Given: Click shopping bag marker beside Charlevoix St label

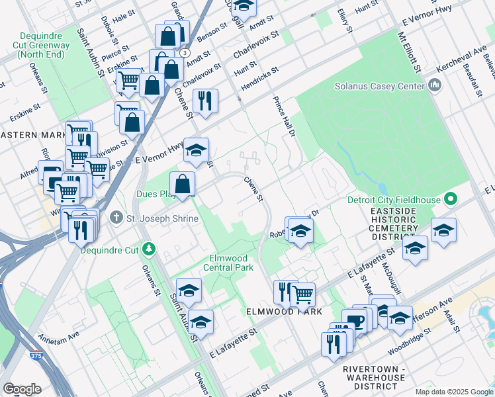Looking at the screenshot, I should pyautogui.click(x=171, y=69).
